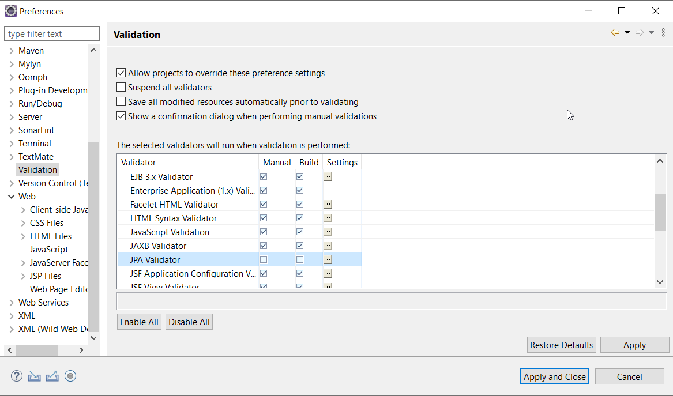
Task: Click the Oomph preference recorder icon
Action: click(x=70, y=376)
